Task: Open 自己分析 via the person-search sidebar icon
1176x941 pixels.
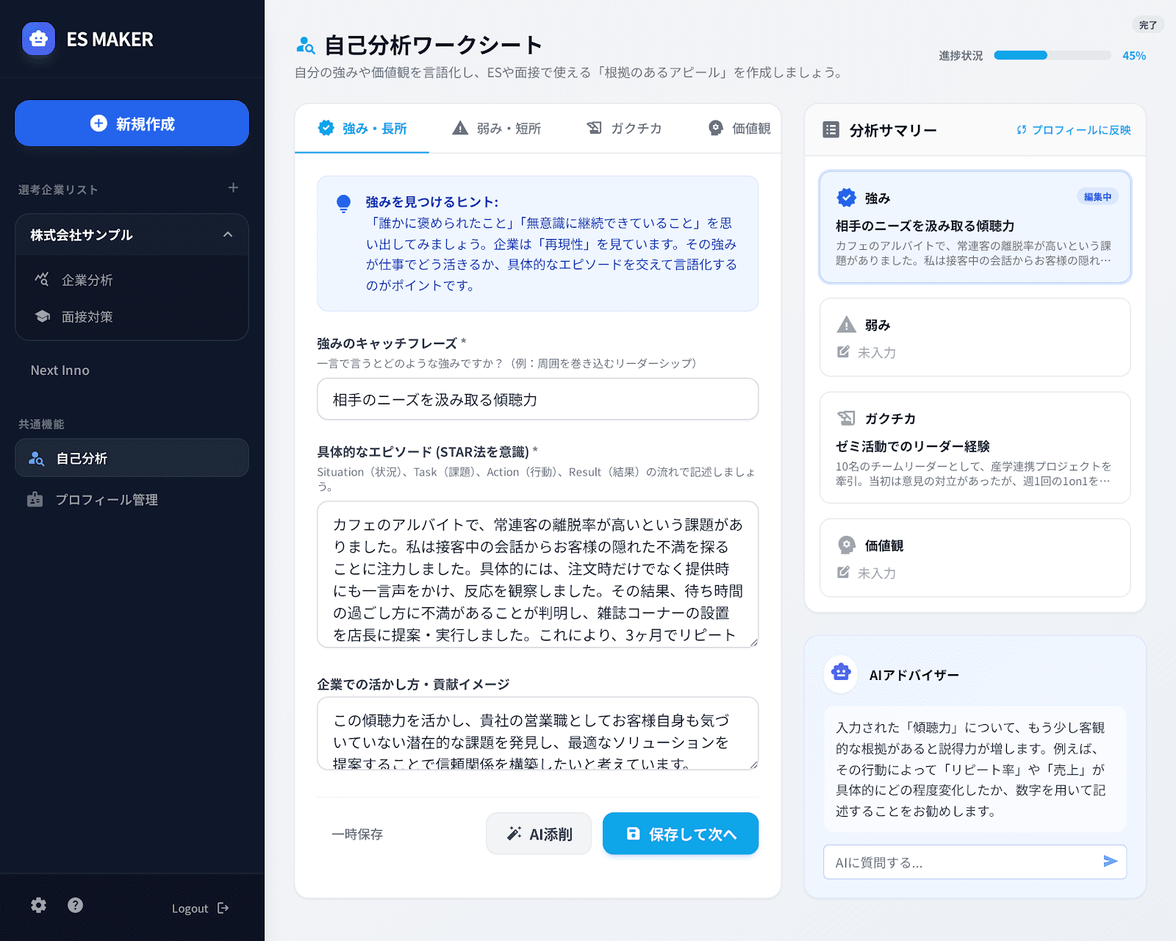Action: pos(35,458)
